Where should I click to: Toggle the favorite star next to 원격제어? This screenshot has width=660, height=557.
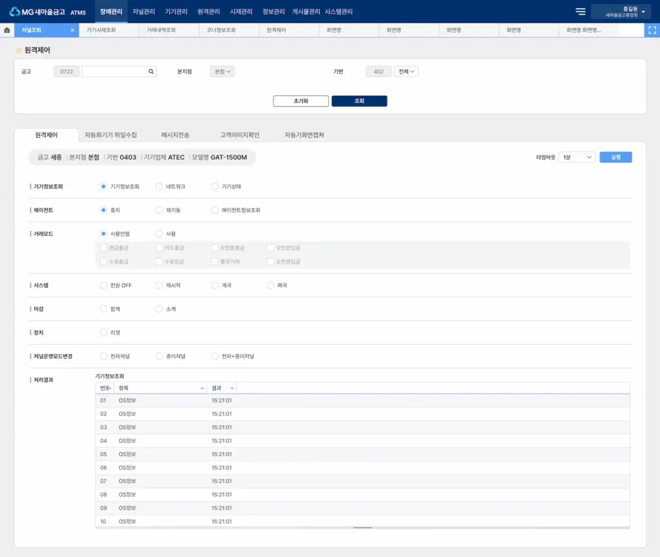click(19, 50)
